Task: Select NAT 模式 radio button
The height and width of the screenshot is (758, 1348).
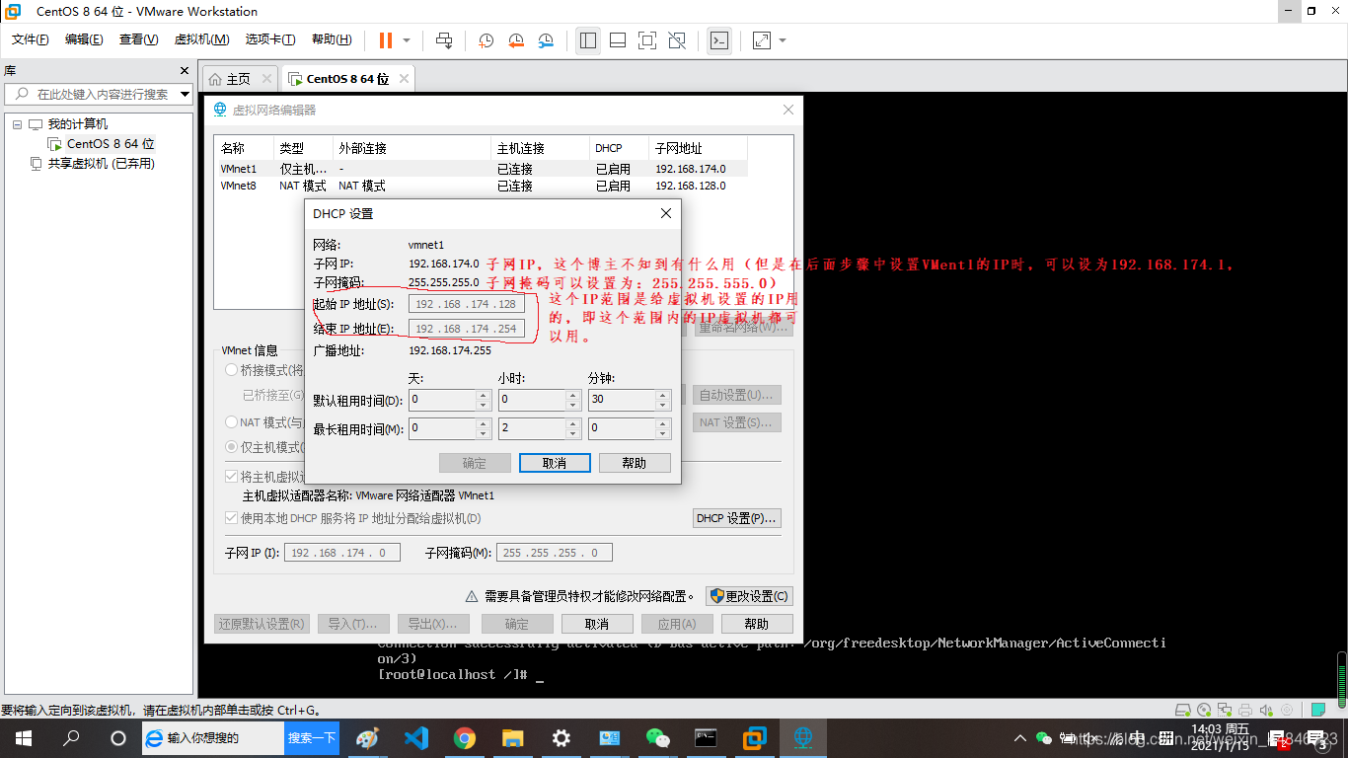Action: click(x=232, y=422)
